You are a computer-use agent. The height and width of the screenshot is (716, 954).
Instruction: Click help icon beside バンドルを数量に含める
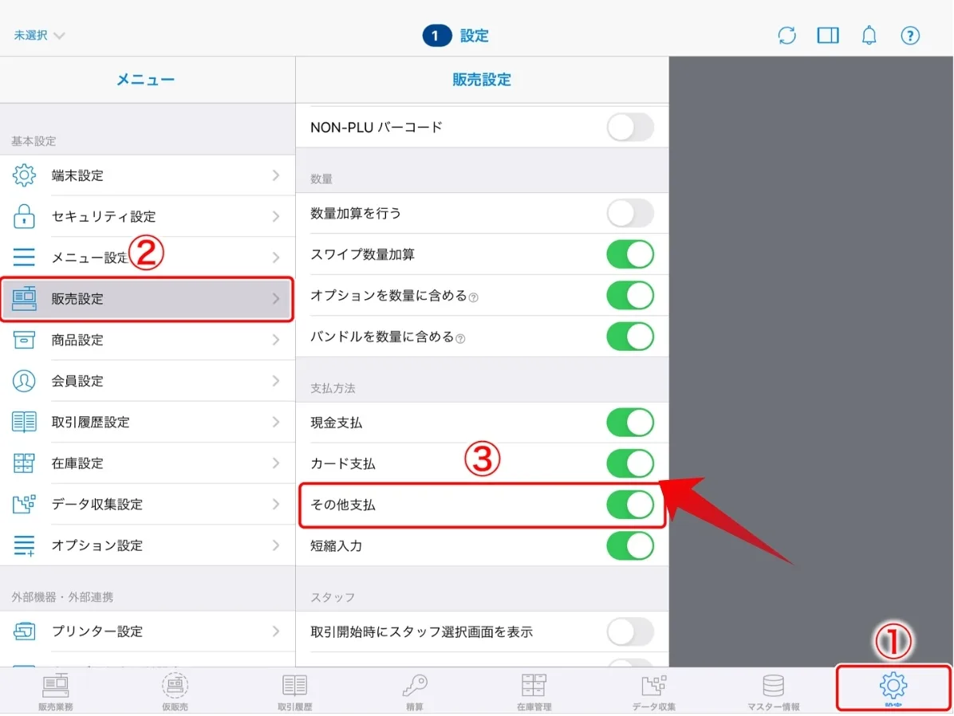[460, 338]
